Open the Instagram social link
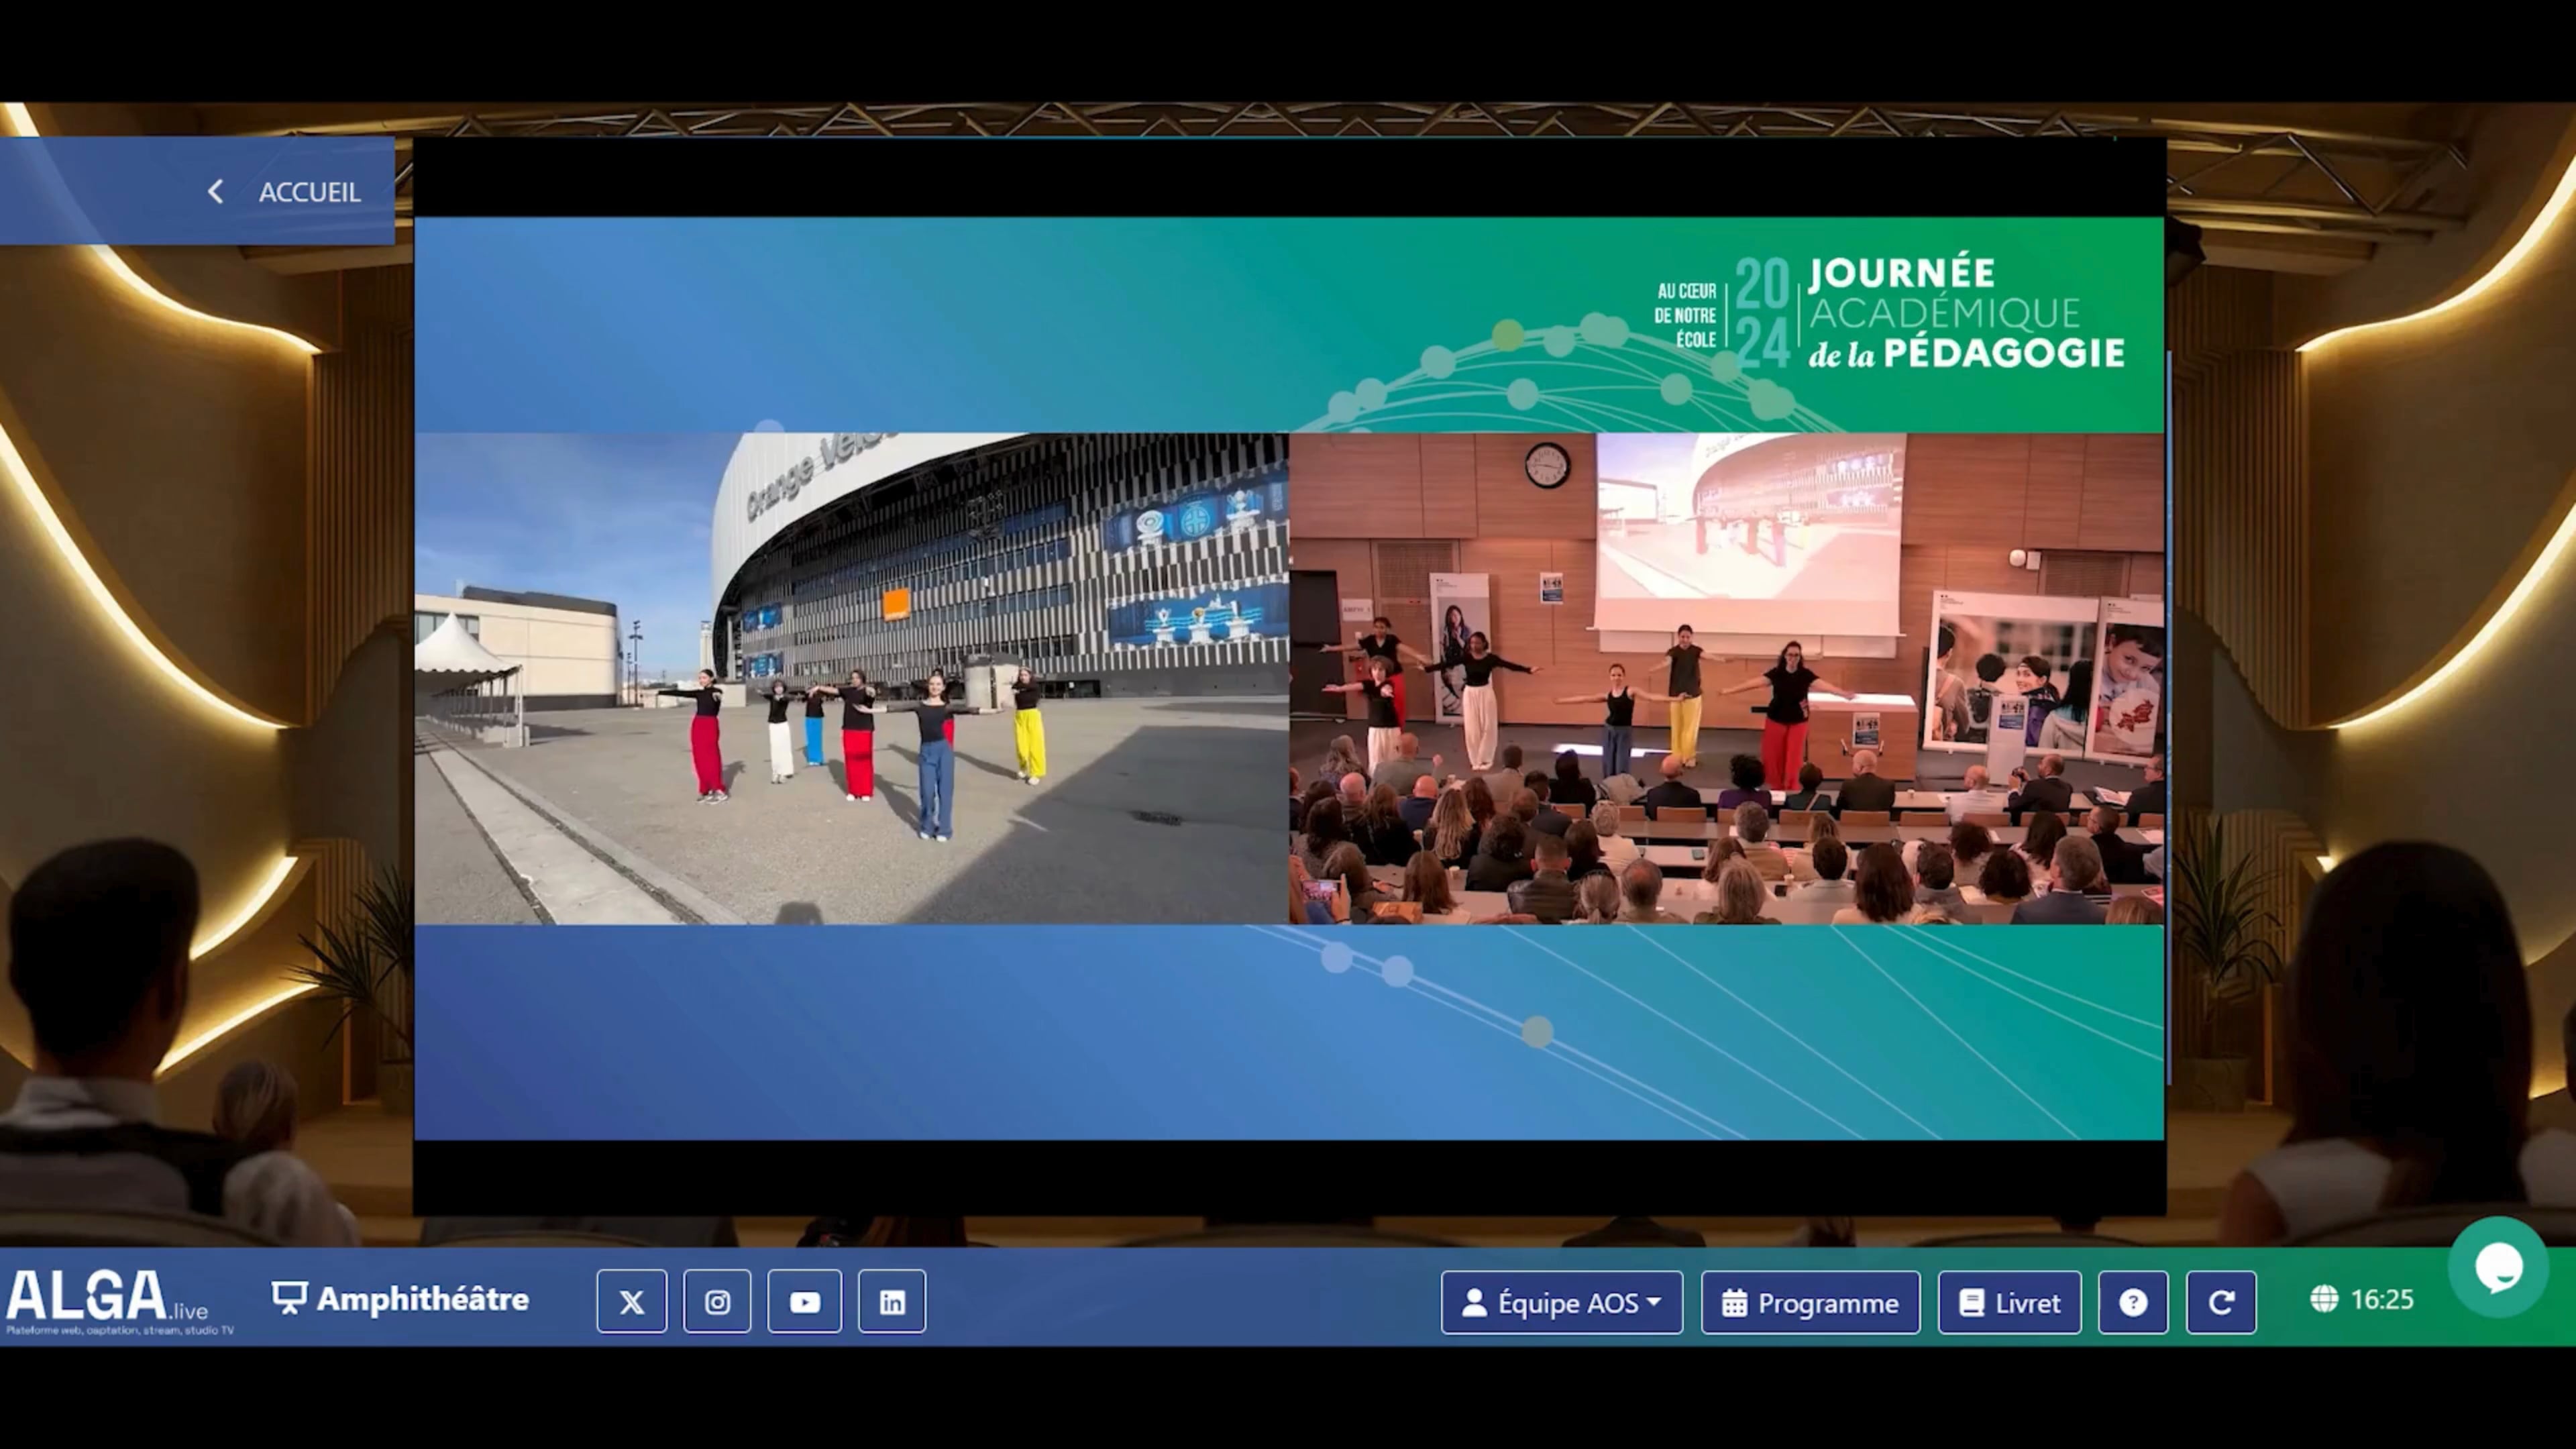 (717, 1302)
